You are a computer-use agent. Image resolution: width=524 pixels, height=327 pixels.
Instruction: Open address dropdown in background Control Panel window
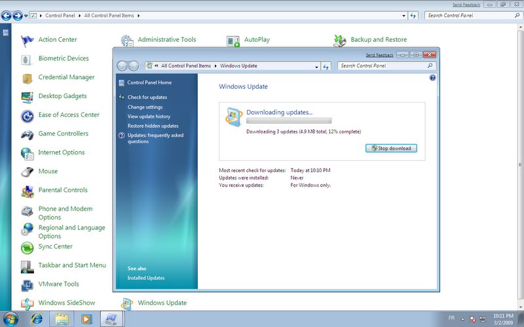[403, 16]
